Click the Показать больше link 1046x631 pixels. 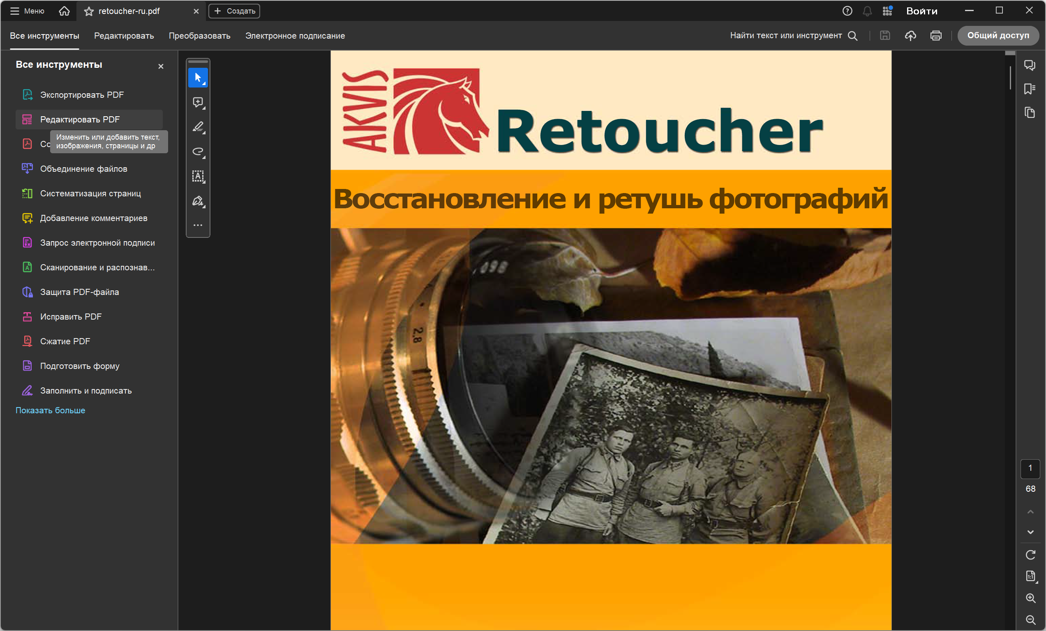pyautogui.click(x=50, y=410)
